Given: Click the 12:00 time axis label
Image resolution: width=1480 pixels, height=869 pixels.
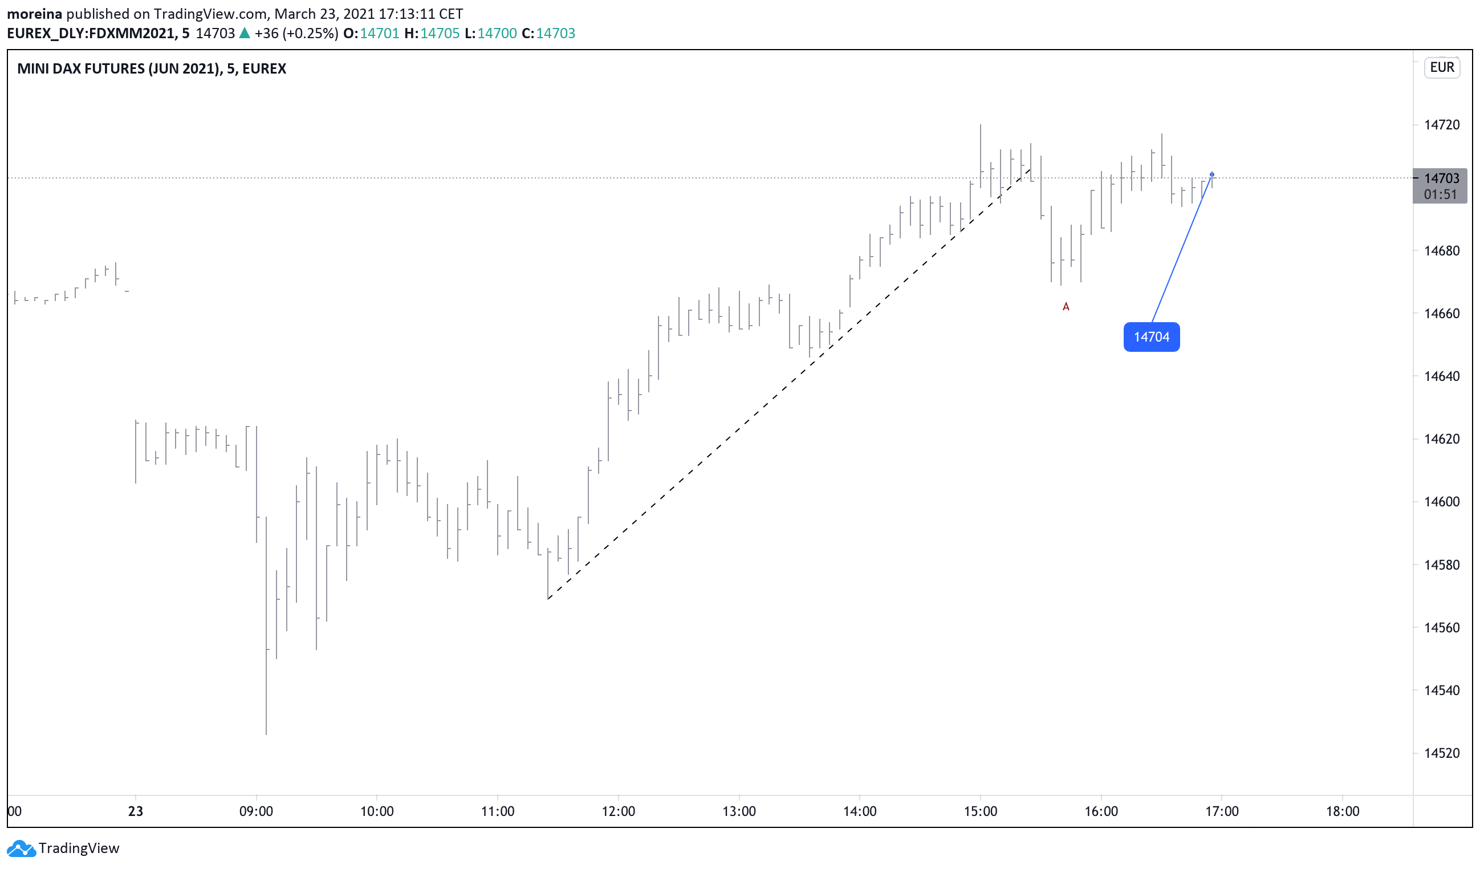Looking at the screenshot, I should 619,811.
